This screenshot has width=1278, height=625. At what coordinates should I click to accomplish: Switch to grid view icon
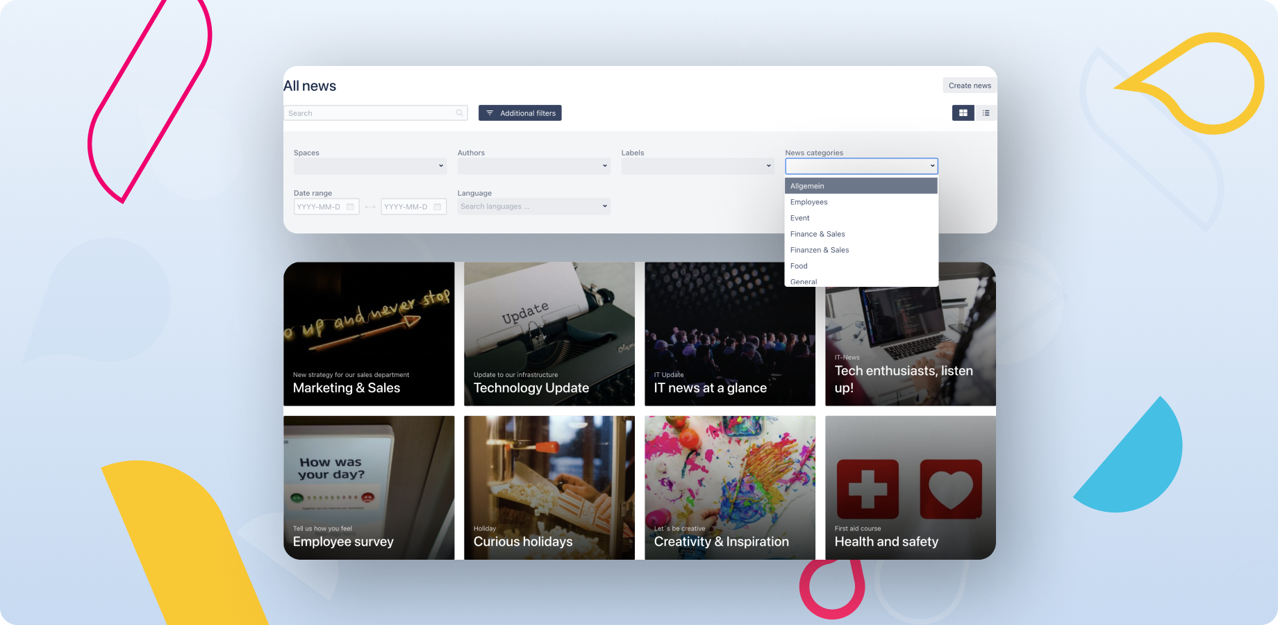[x=963, y=112]
